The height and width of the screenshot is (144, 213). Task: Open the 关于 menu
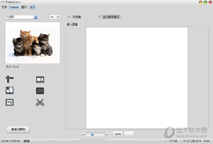tap(33, 7)
